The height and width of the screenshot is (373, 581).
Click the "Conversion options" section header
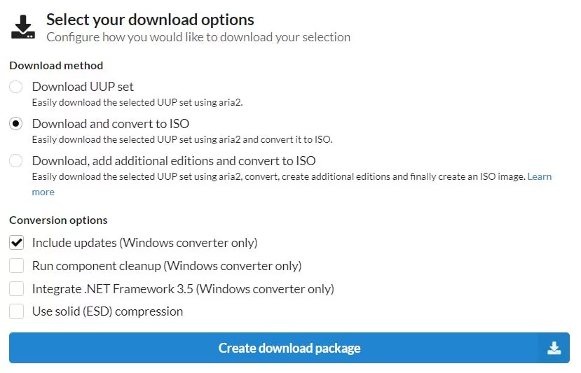[58, 220]
